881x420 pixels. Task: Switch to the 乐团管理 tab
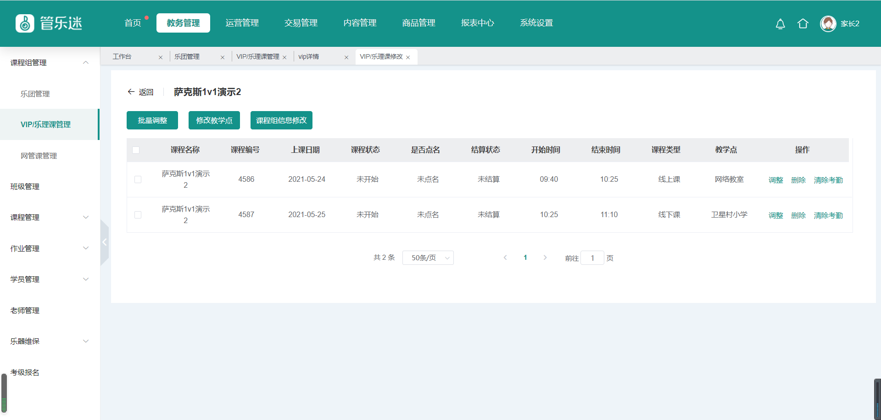pos(187,57)
